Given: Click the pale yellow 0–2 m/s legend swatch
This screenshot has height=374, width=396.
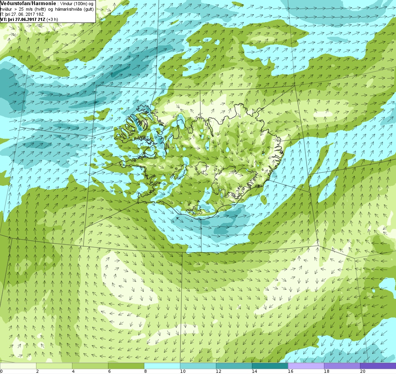Looking at the screenshot, I should (x=18, y=366).
